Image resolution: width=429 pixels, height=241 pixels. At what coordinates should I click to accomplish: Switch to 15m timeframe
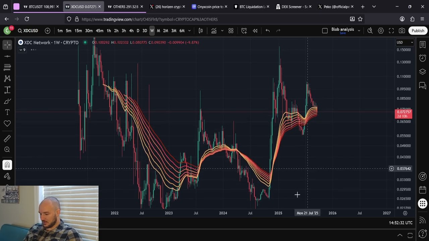pyautogui.click(x=78, y=31)
